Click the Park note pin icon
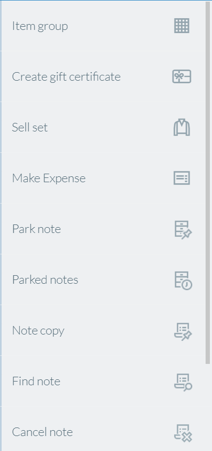 183,230
